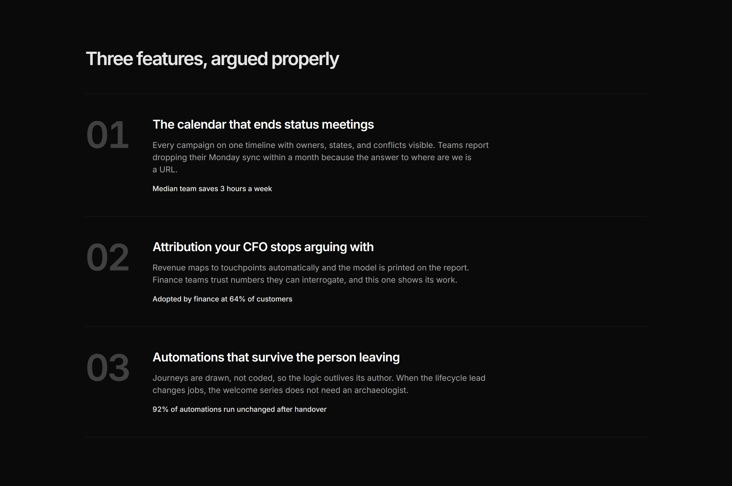Select the large 02 feature number

pyautogui.click(x=108, y=257)
